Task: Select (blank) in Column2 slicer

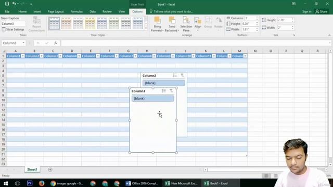Action: coord(164,83)
